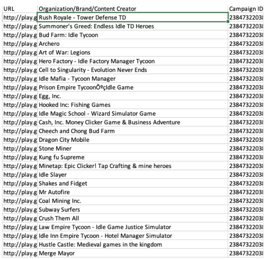Click the 'Stone Miner' cell
Image resolution: width=265 pixels, height=259 pixels.
pos(132,149)
